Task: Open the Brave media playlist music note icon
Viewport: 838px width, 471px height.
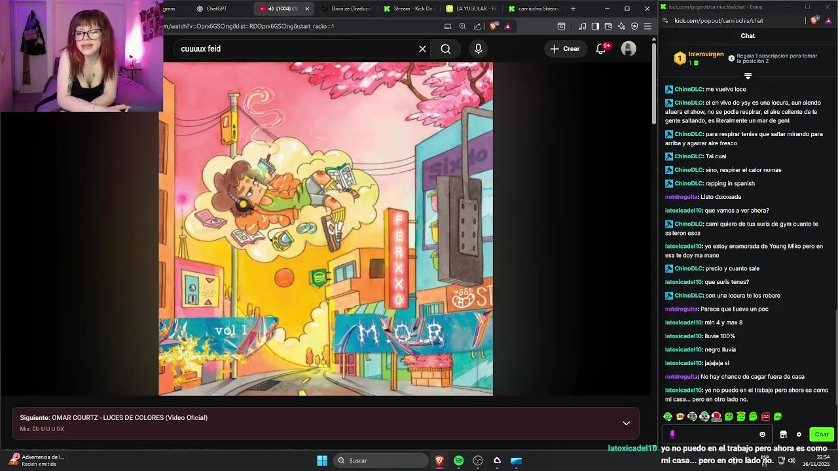Action: [x=583, y=26]
